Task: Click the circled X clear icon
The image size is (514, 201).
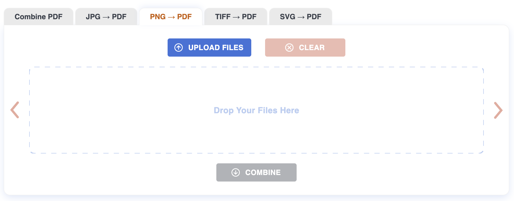Action: (x=289, y=48)
